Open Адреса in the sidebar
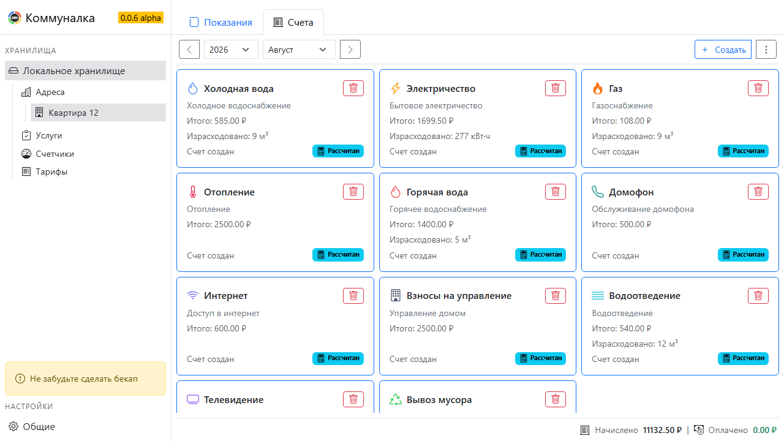 [92, 92]
